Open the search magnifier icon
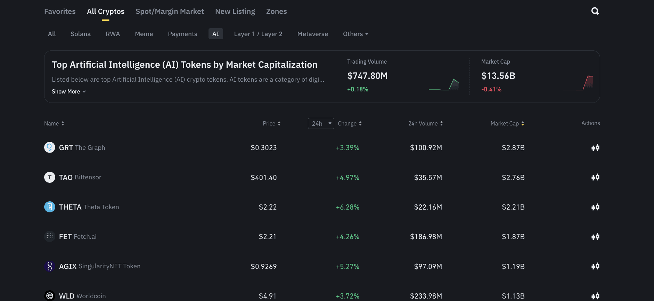 595,11
